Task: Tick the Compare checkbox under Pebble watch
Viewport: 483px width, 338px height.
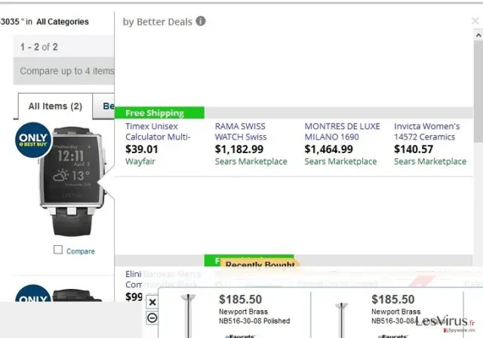Action: coord(58,250)
